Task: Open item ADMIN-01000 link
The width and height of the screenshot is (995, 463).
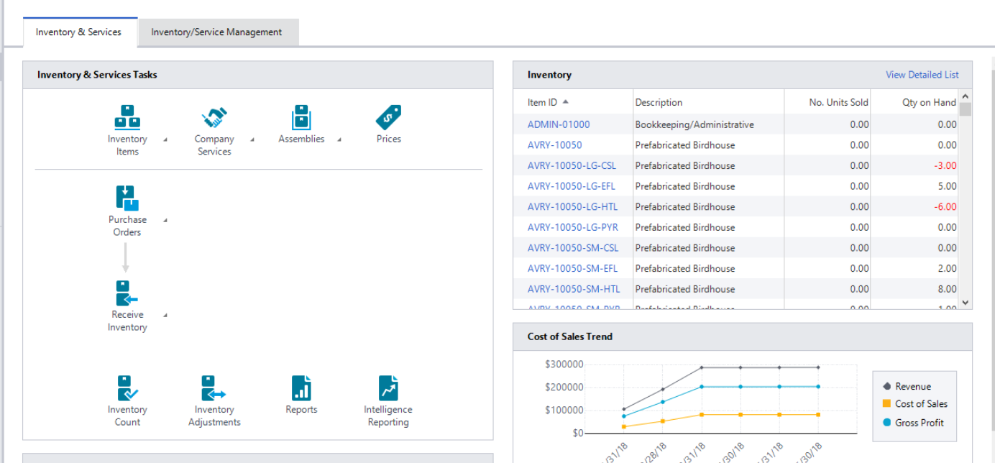Action: click(559, 124)
